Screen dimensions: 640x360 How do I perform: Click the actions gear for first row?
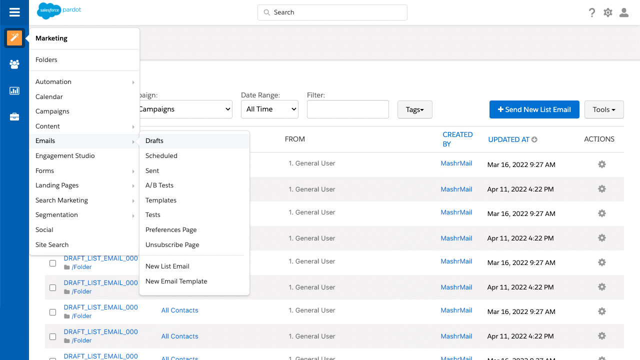pyautogui.click(x=602, y=164)
